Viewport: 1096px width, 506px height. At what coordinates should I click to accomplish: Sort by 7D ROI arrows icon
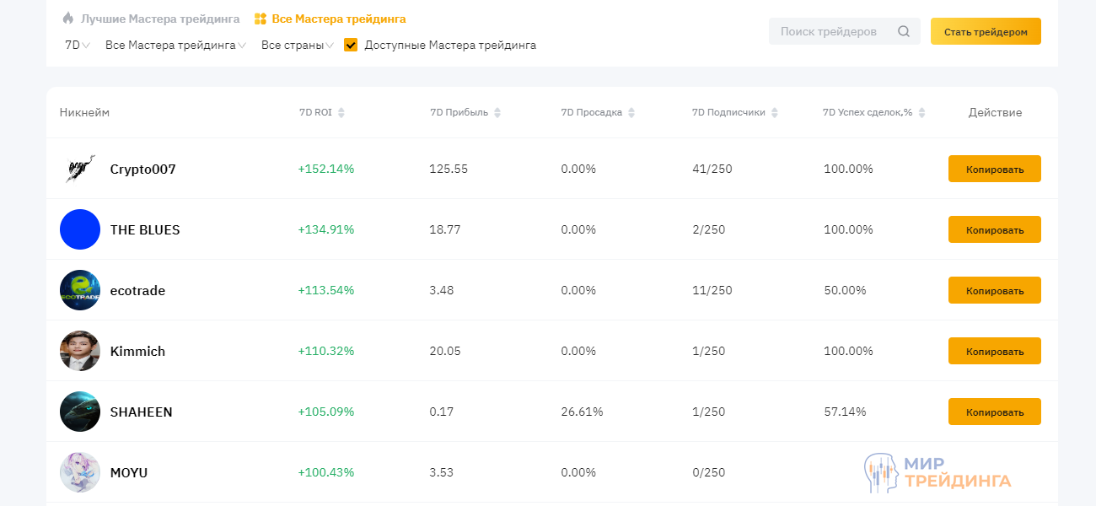pos(341,113)
